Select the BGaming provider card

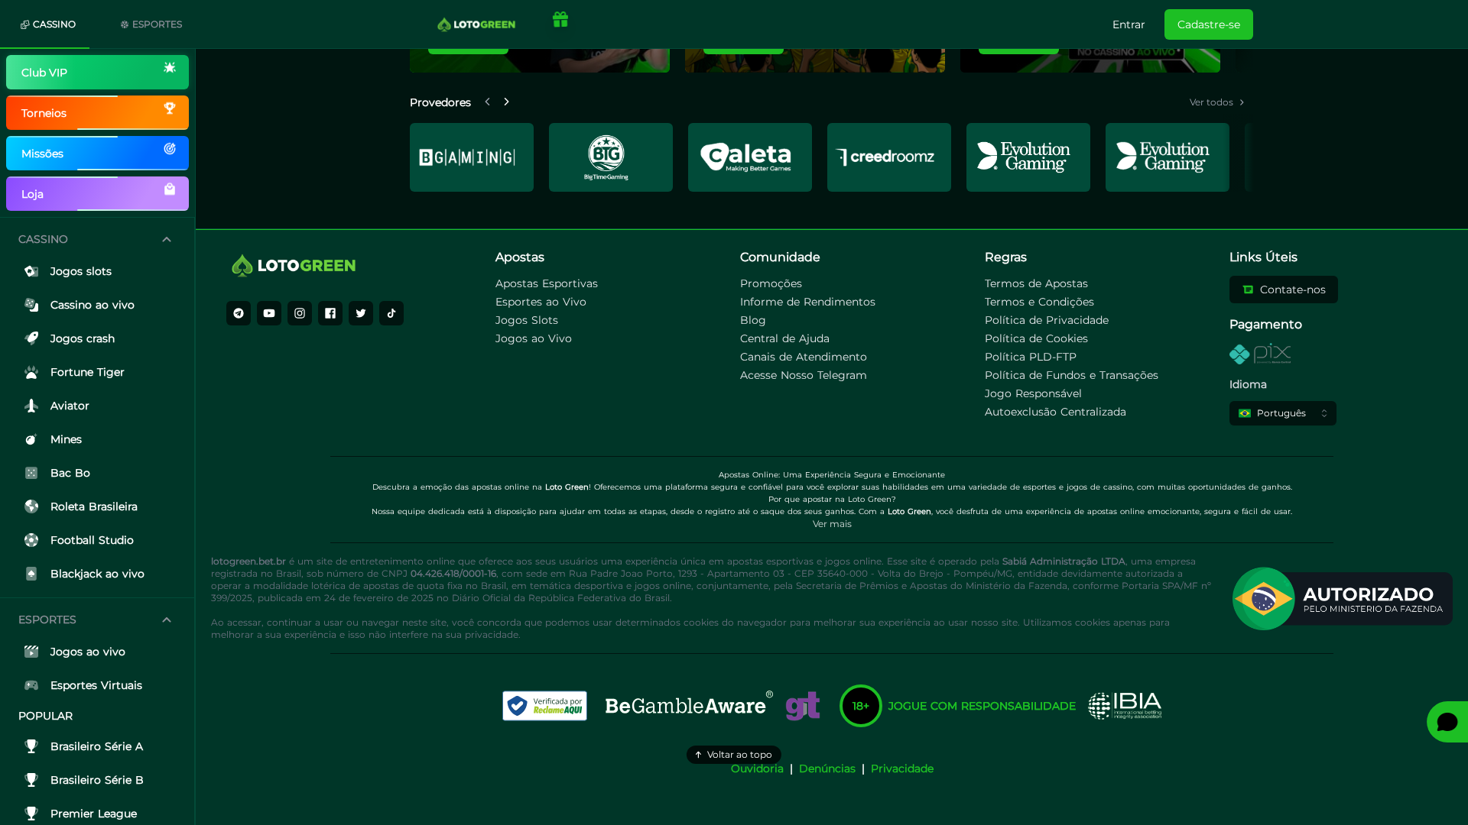(x=472, y=157)
